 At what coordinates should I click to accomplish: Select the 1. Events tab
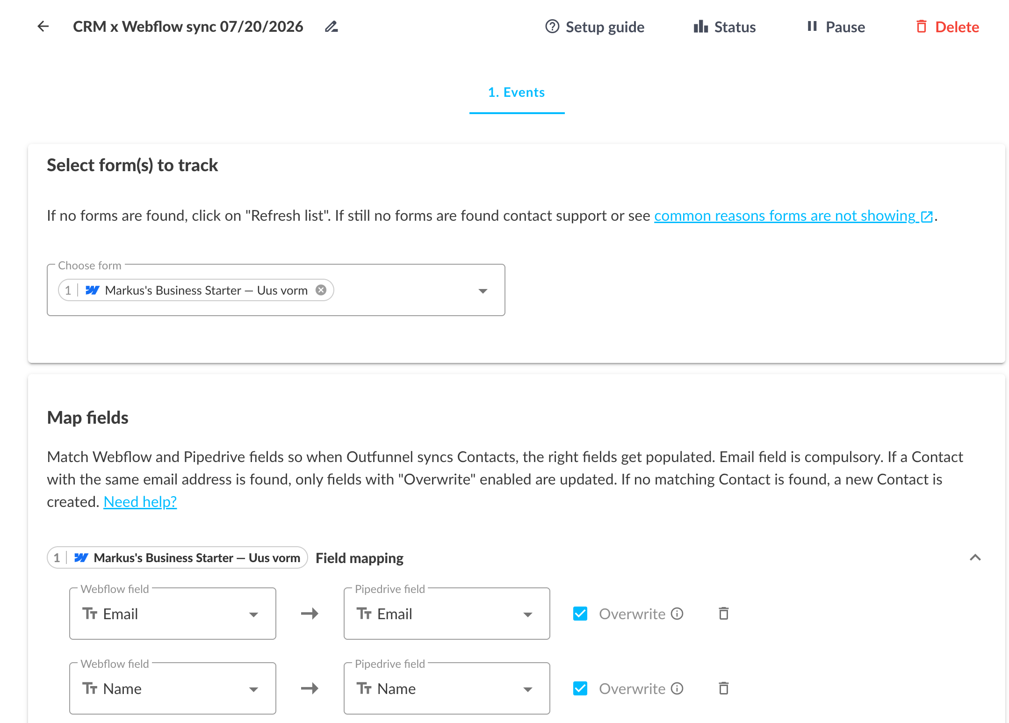[517, 93]
